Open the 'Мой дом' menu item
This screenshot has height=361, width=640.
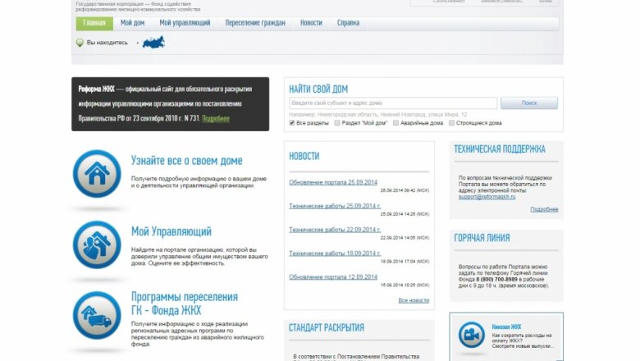tap(132, 23)
